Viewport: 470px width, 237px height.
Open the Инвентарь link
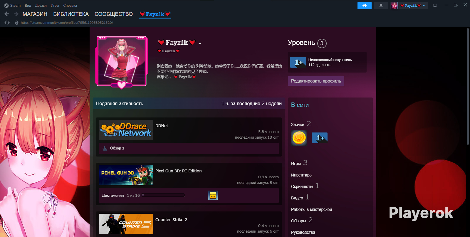pyautogui.click(x=301, y=175)
